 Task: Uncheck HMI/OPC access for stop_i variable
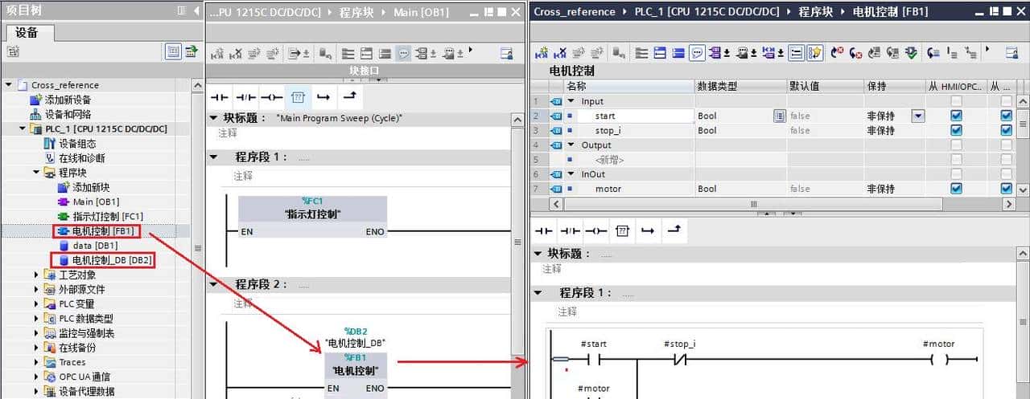(x=956, y=130)
